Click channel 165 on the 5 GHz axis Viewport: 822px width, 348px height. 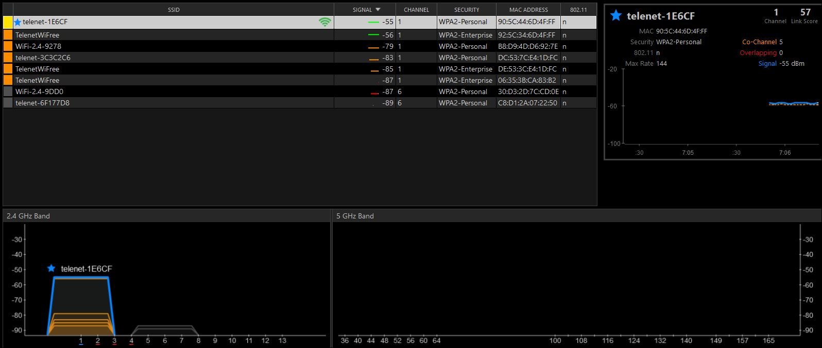pos(768,340)
